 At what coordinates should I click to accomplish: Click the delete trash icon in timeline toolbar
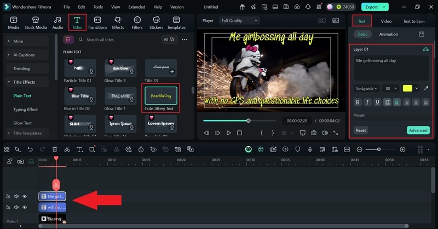pos(55,149)
